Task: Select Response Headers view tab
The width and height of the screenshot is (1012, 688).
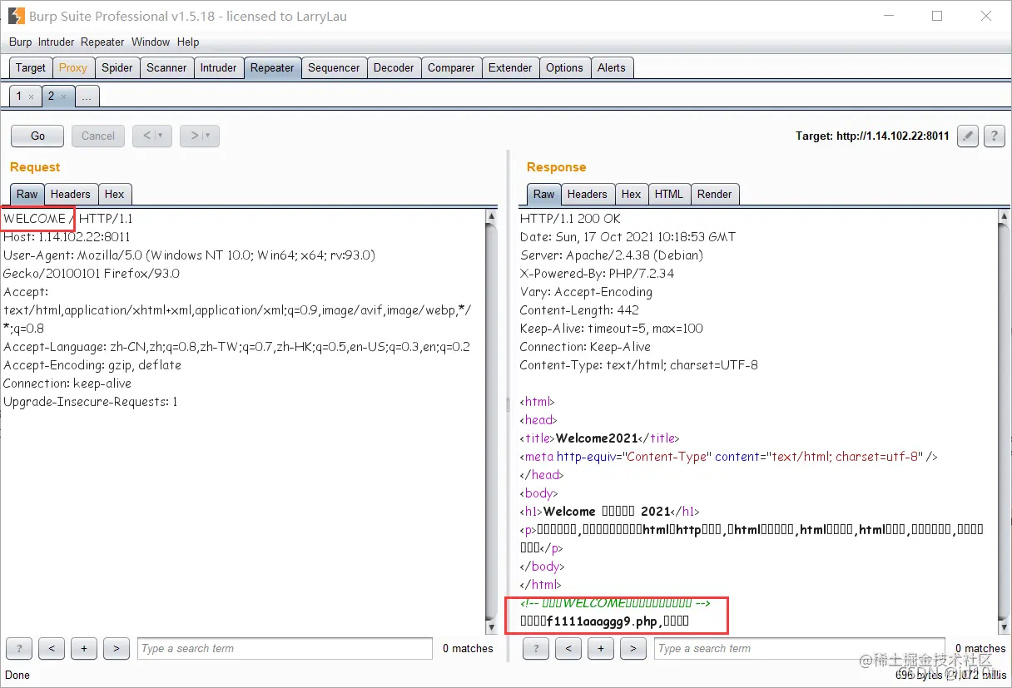Action: tap(588, 194)
